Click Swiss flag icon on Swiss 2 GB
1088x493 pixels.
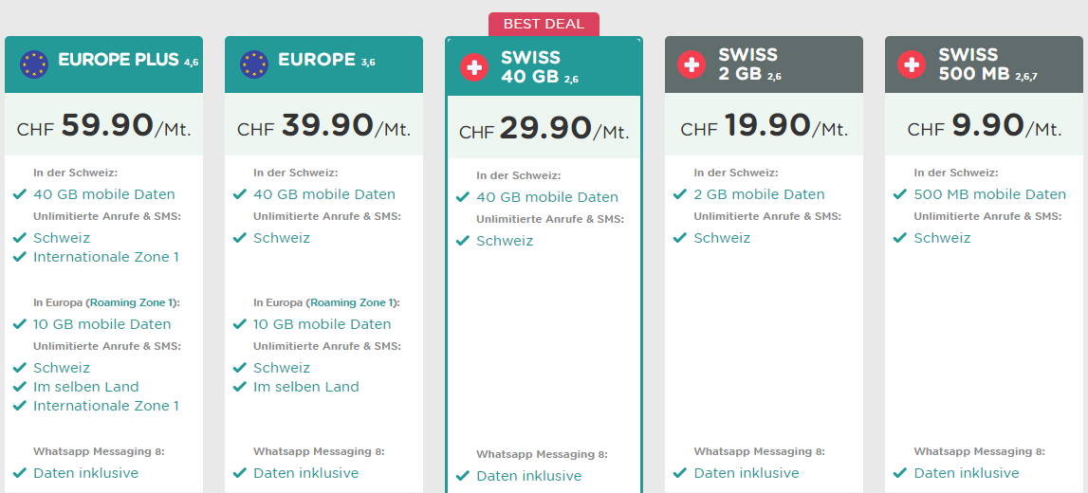tap(692, 64)
